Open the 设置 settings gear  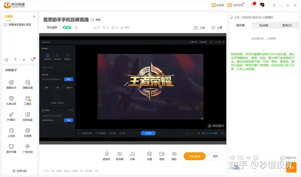point(149,156)
